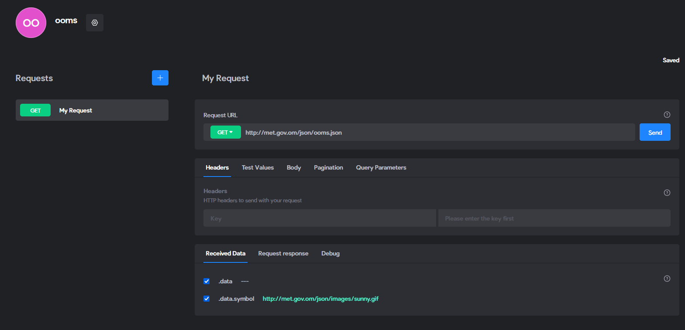Viewport: 685px width, 330px height.
Task: Send the request
Action: (655, 132)
